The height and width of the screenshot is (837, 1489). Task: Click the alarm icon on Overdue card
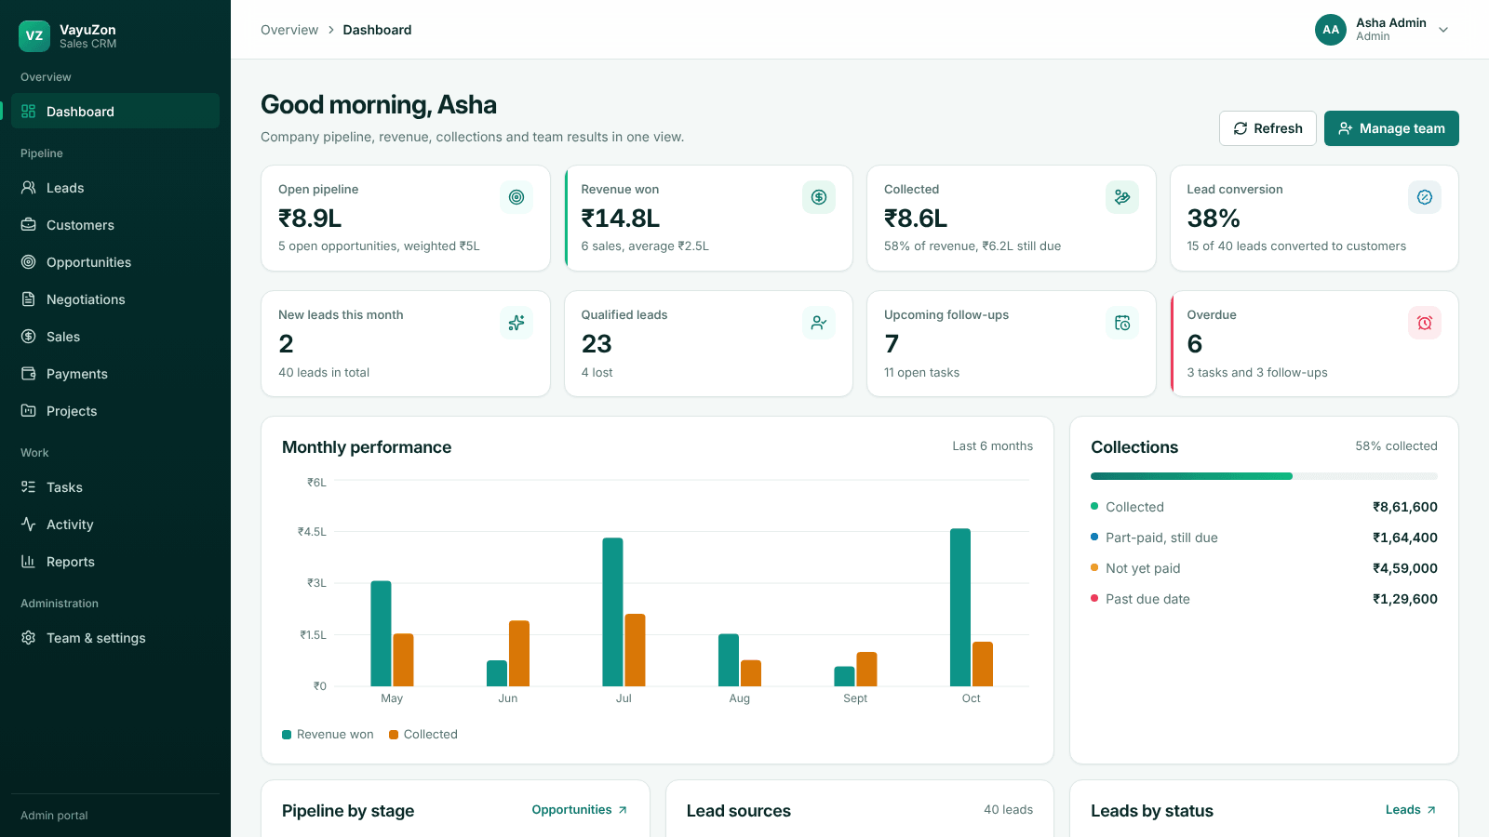1425,323
